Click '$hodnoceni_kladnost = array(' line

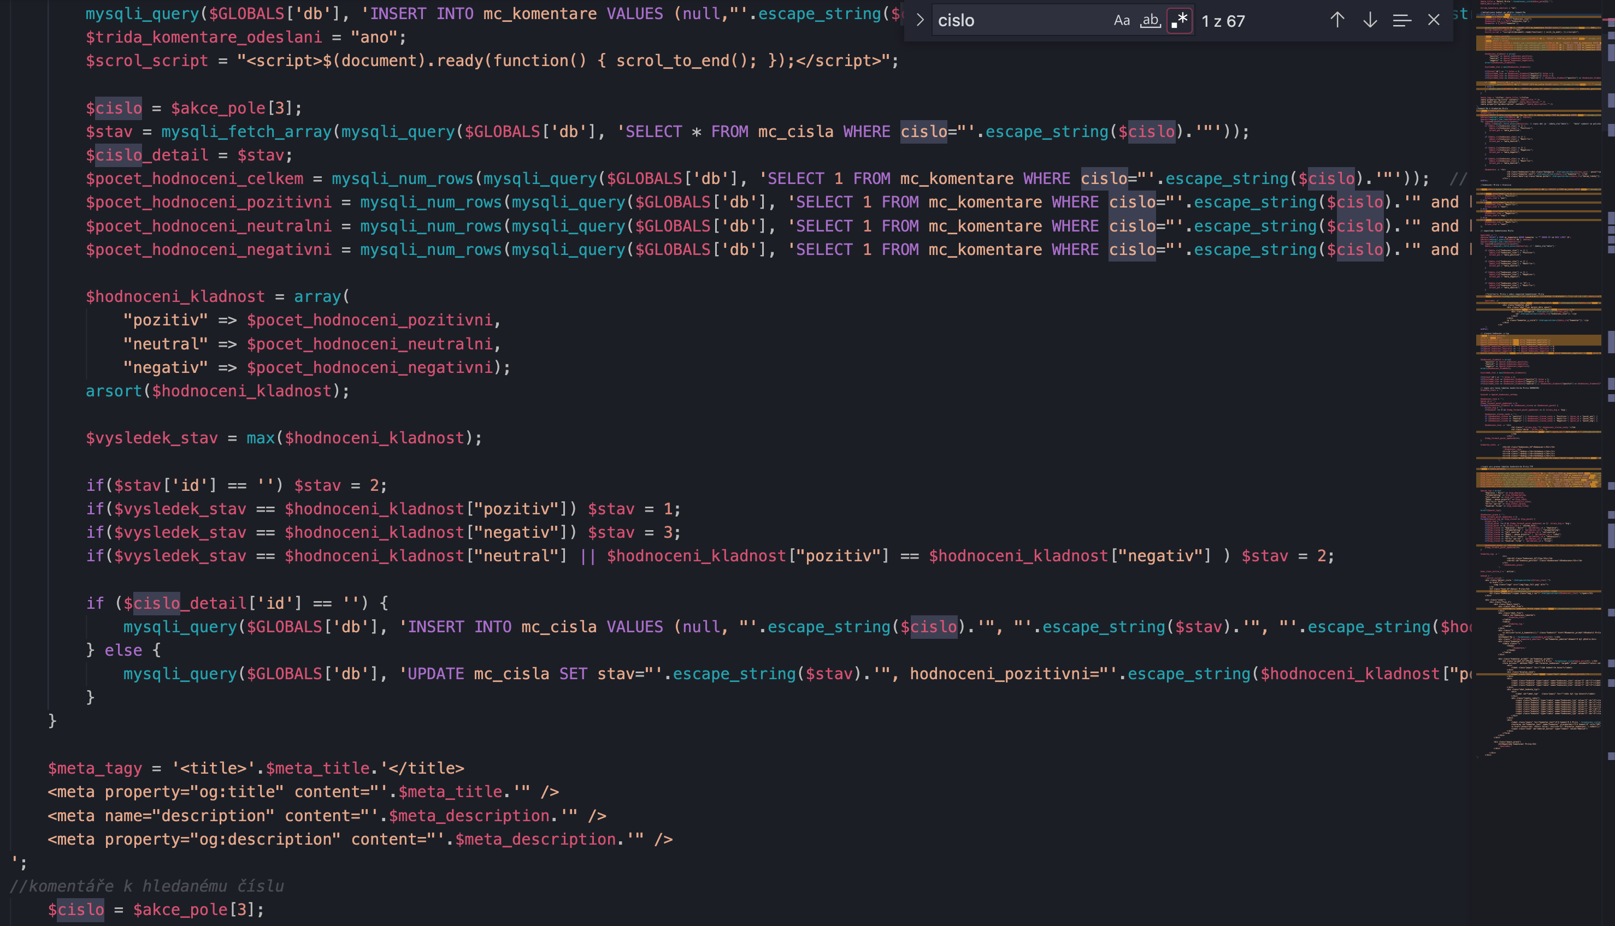(216, 297)
